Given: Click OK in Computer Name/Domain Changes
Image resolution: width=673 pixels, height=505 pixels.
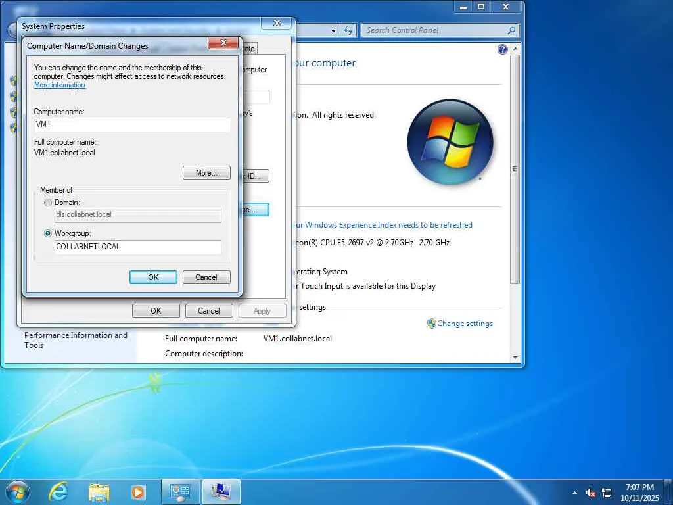Looking at the screenshot, I should click(153, 277).
